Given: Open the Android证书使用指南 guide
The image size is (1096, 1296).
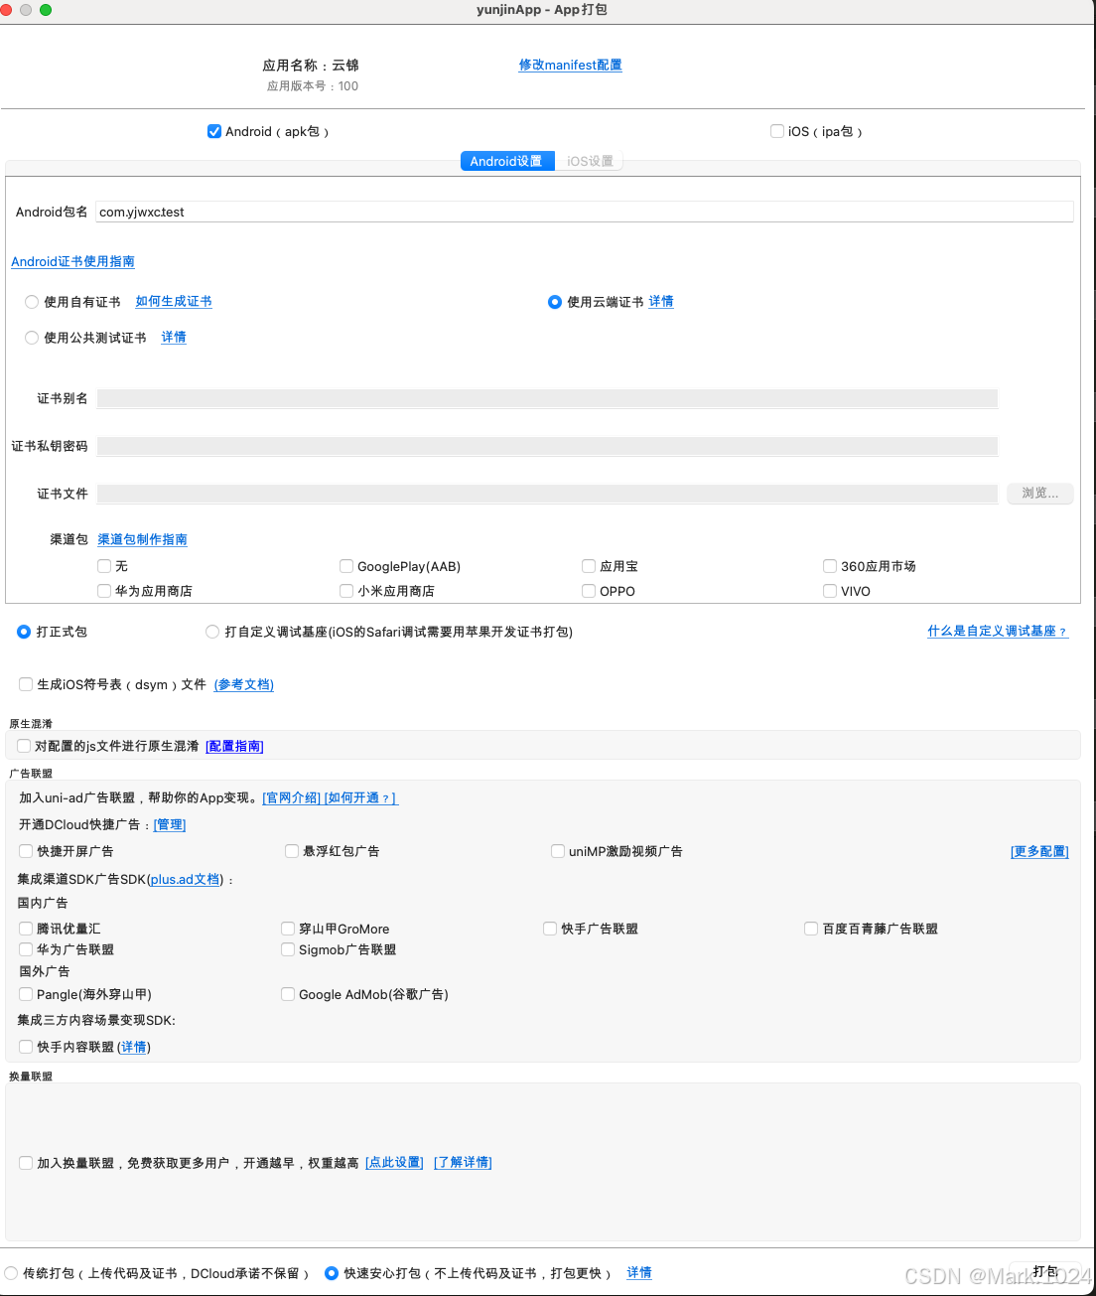Looking at the screenshot, I should click(x=72, y=261).
